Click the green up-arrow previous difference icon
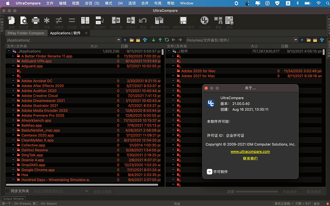The height and width of the screenshot is (206, 330). click(160, 40)
